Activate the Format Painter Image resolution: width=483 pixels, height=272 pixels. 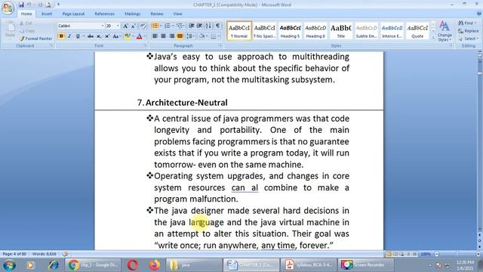coord(35,39)
